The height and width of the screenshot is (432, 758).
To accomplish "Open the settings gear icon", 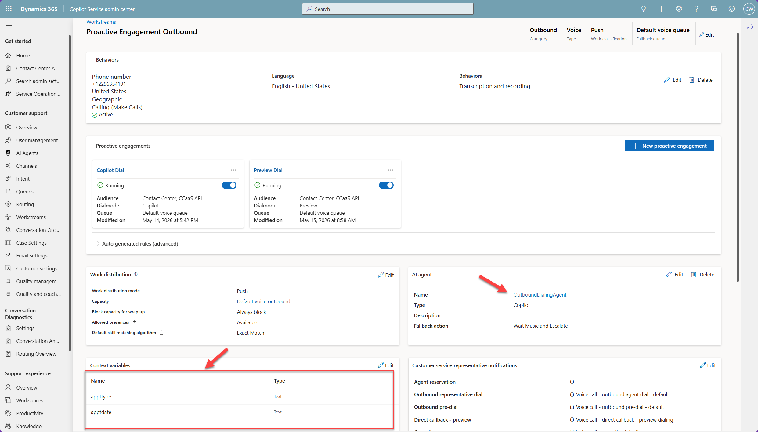I will (679, 9).
